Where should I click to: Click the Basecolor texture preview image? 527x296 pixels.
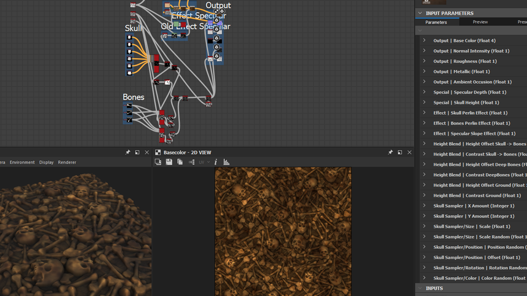coord(283,232)
